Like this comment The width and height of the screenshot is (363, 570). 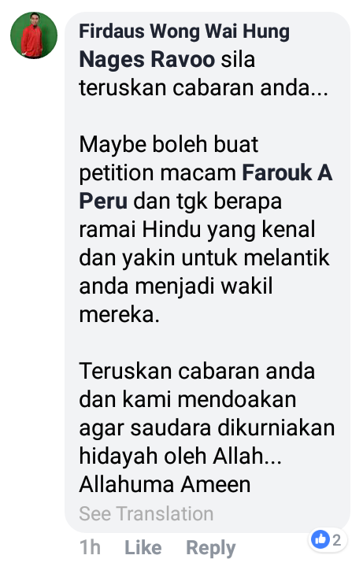click(x=143, y=547)
